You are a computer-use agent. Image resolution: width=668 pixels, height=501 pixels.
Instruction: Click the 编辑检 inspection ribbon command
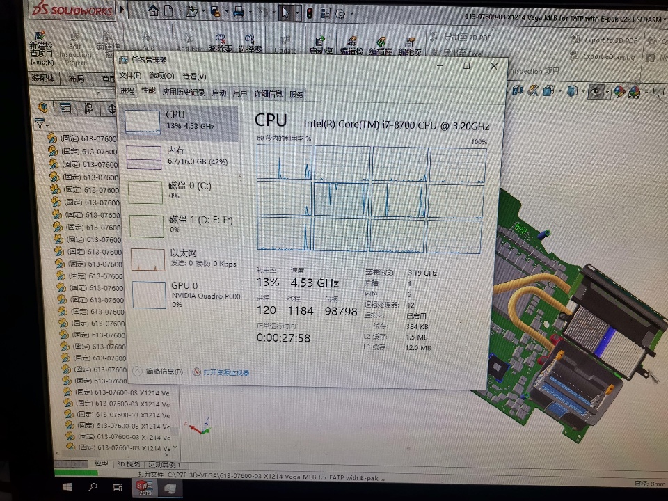[351, 46]
